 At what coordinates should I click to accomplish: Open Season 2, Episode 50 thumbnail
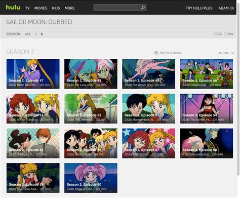pyautogui.click(x=207, y=74)
